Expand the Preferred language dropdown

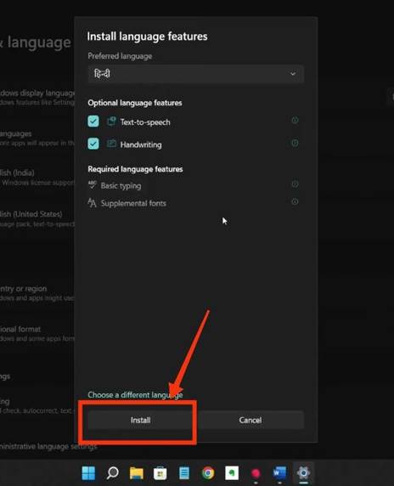click(196, 74)
